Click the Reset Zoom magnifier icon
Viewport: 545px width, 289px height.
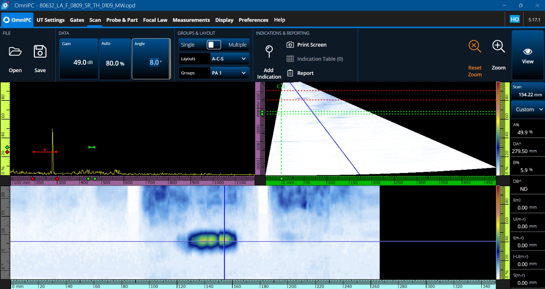pos(474,46)
